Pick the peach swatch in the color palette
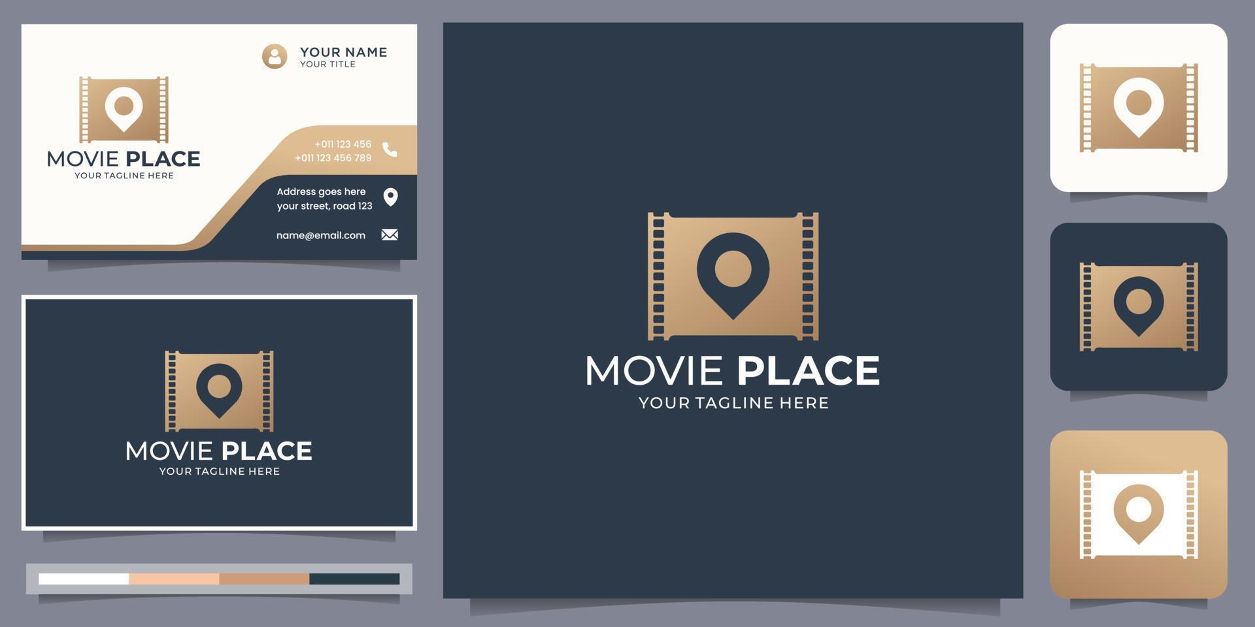The width and height of the screenshot is (1255, 627). pyautogui.click(x=174, y=579)
